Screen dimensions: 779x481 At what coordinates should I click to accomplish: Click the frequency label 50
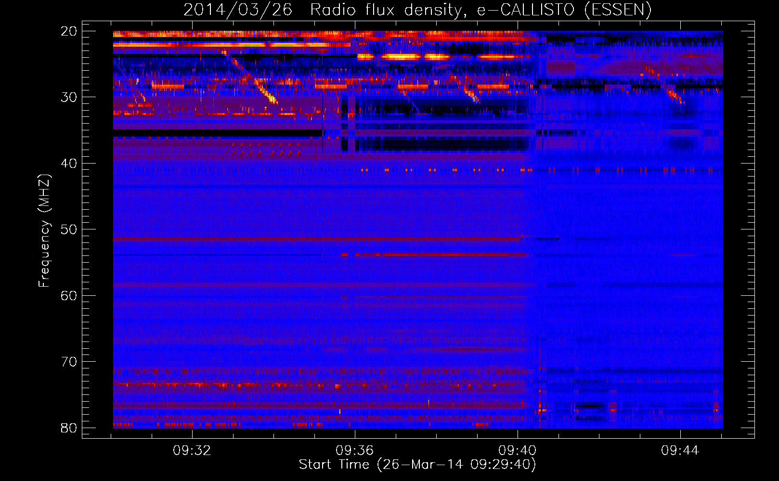tap(69, 229)
